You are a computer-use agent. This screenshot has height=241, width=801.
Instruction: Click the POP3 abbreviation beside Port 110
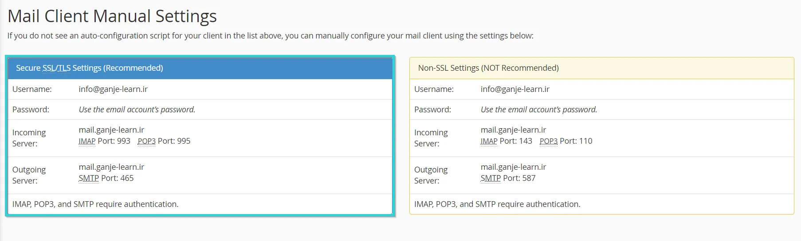pos(548,142)
